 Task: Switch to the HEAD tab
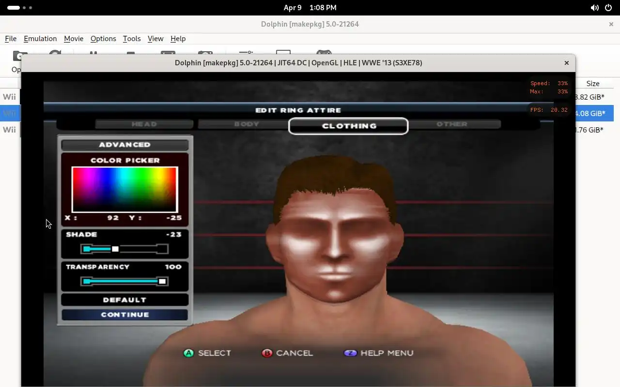[x=144, y=124]
